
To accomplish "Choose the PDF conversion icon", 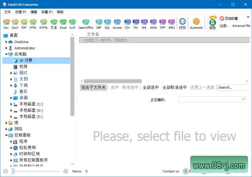I will click(x=24, y=24).
